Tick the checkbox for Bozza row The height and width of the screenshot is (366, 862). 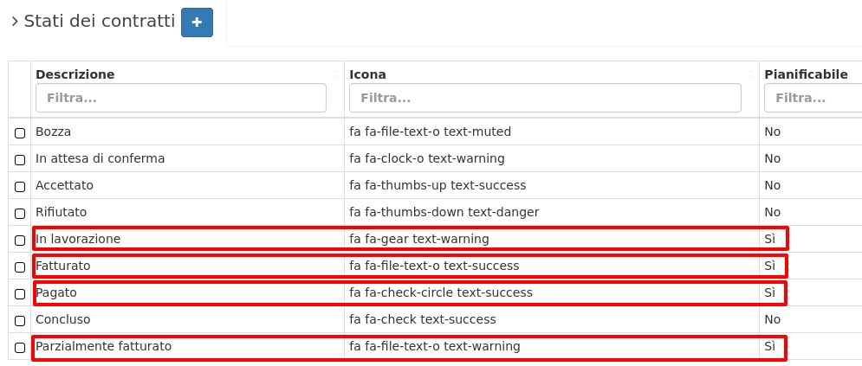click(x=20, y=133)
